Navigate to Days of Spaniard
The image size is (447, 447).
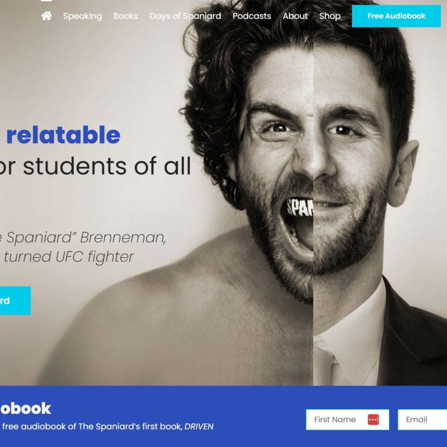coord(185,16)
